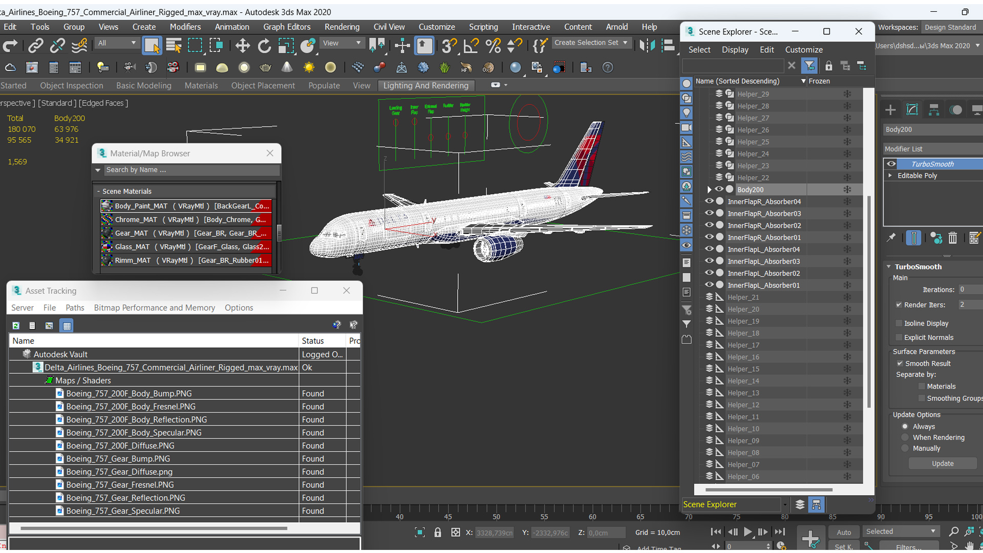Click Iterations value field
This screenshot has width=983, height=553.
coord(970,290)
